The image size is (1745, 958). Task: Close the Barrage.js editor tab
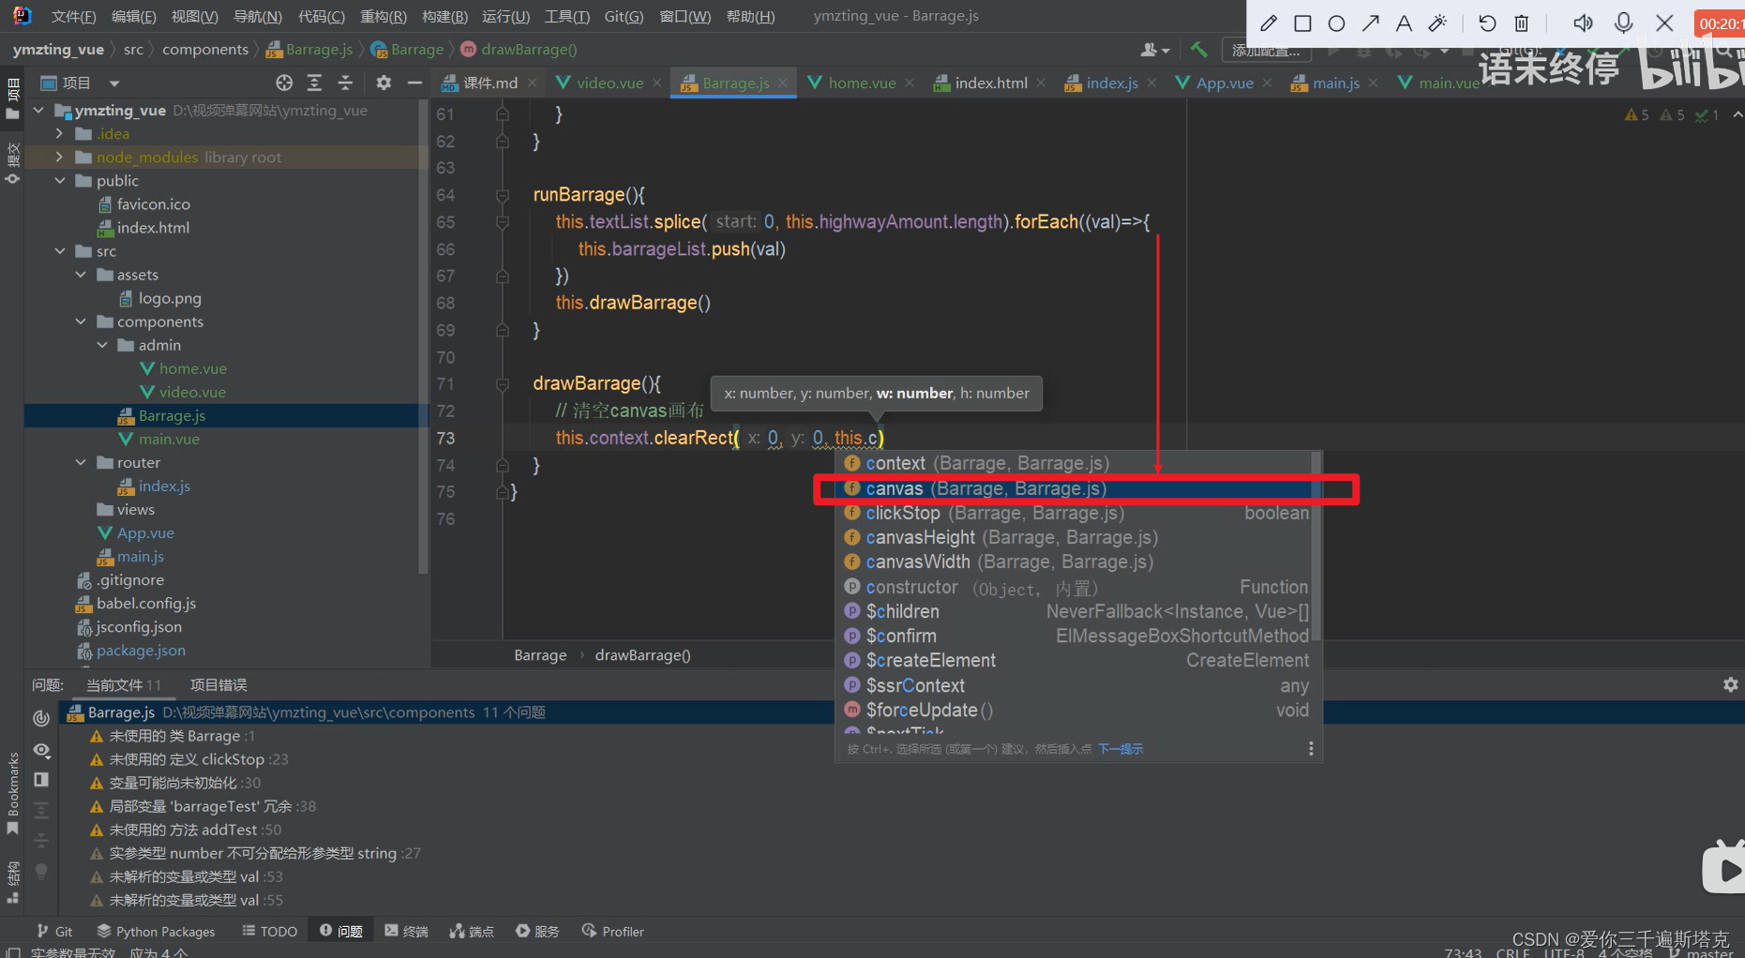pyautogui.click(x=783, y=82)
